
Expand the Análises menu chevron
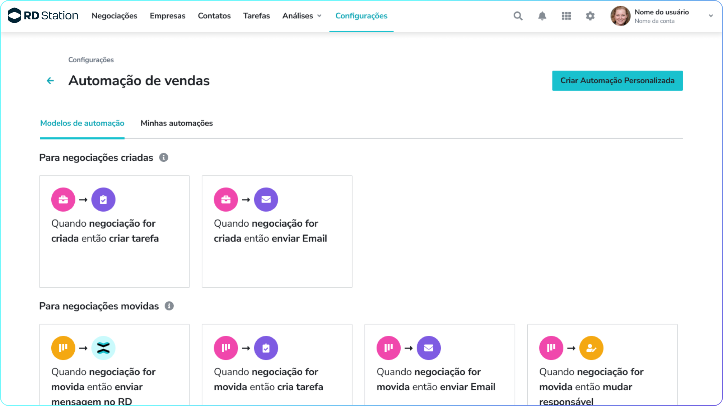click(x=319, y=16)
